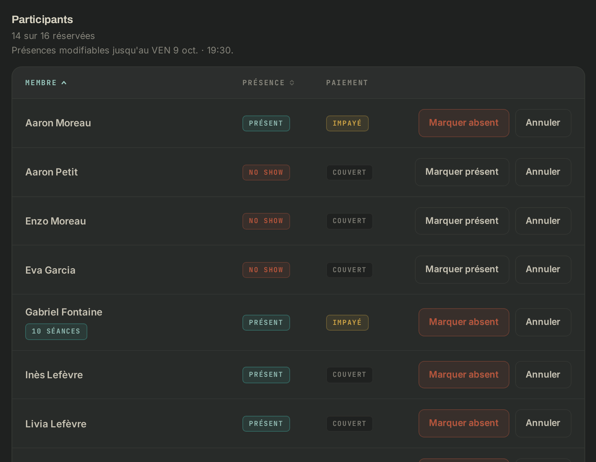The image size is (596, 462).
Task: Click the Paiement column header
Action: pyautogui.click(x=347, y=83)
